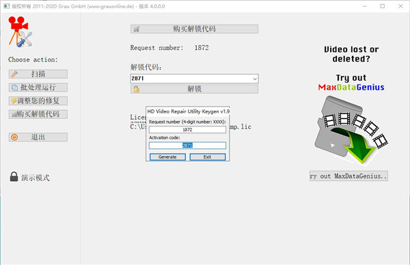The height and width of the screenshot is (265, 410).
Task: Click the Request number field in Keygen dialog
Action: [187, 130]
